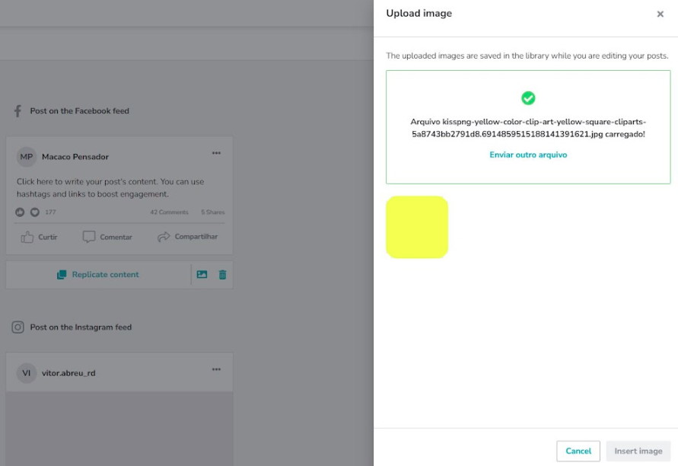Click the green upload success checkmark
The height and width of the screenshot is (466, 678).
pos(528,98)
